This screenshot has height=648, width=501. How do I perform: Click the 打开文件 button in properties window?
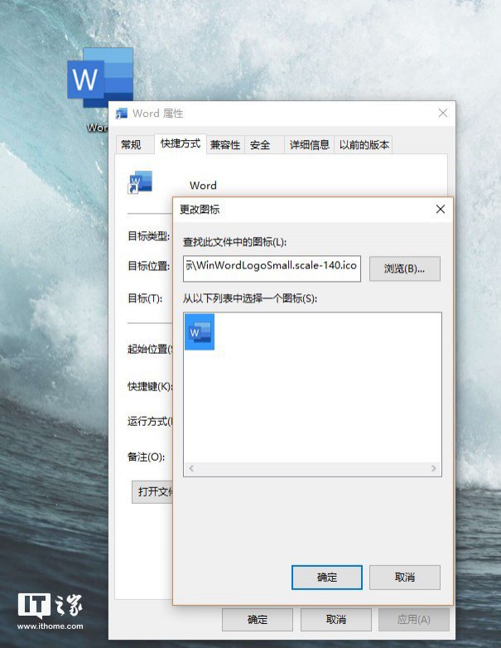[x=152, y=491]
